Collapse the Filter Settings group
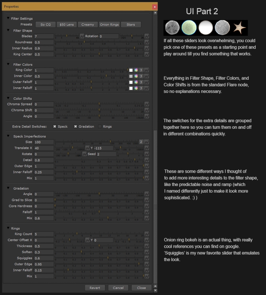This screenshot has height=295, width=266. [x=8, y=19]
